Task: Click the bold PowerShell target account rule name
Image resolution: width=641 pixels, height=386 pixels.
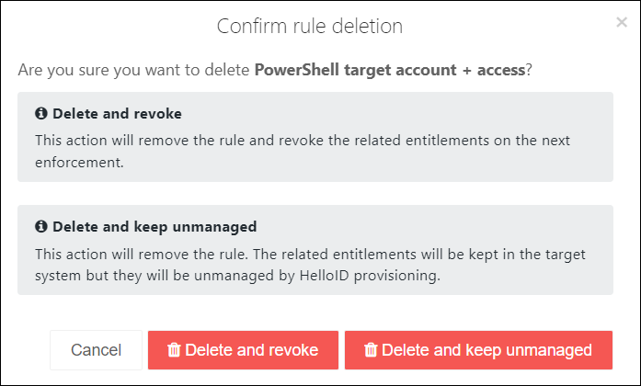Action: pos(390,70)
